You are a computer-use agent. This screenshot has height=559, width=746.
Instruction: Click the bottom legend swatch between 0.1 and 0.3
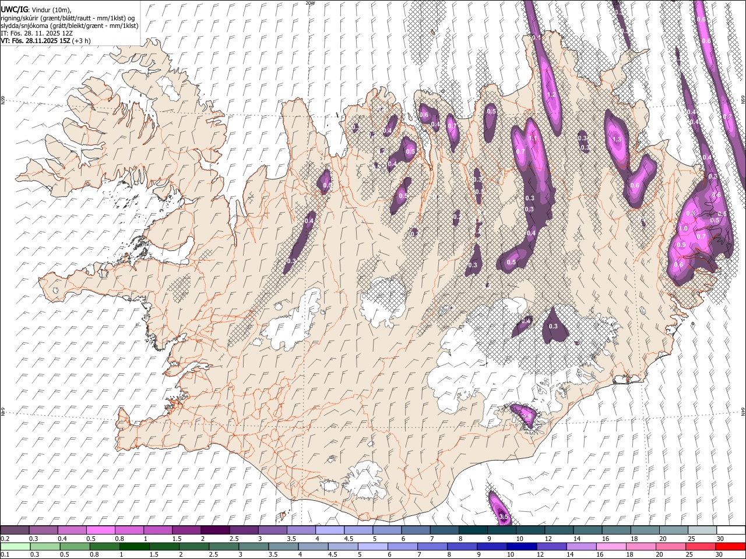click(15, 546)
